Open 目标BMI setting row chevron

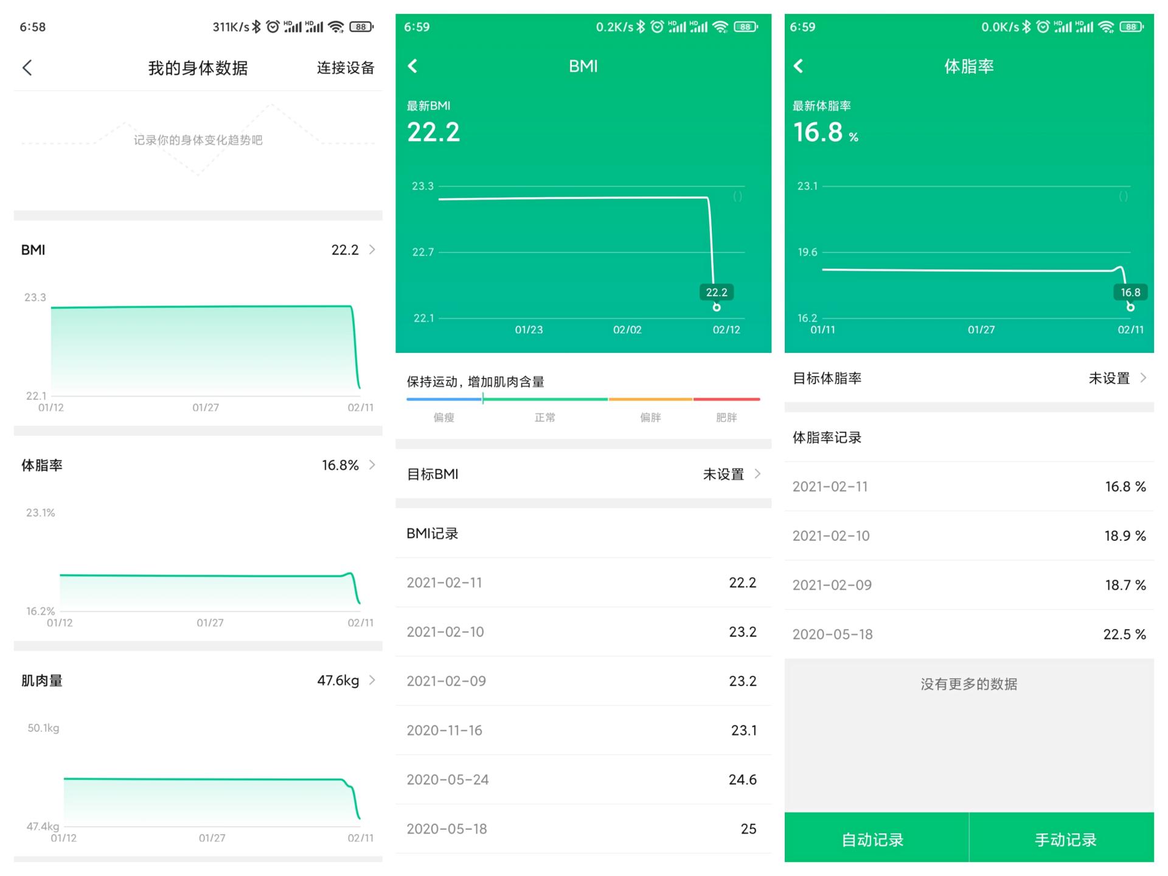click(x=757, y=474)
